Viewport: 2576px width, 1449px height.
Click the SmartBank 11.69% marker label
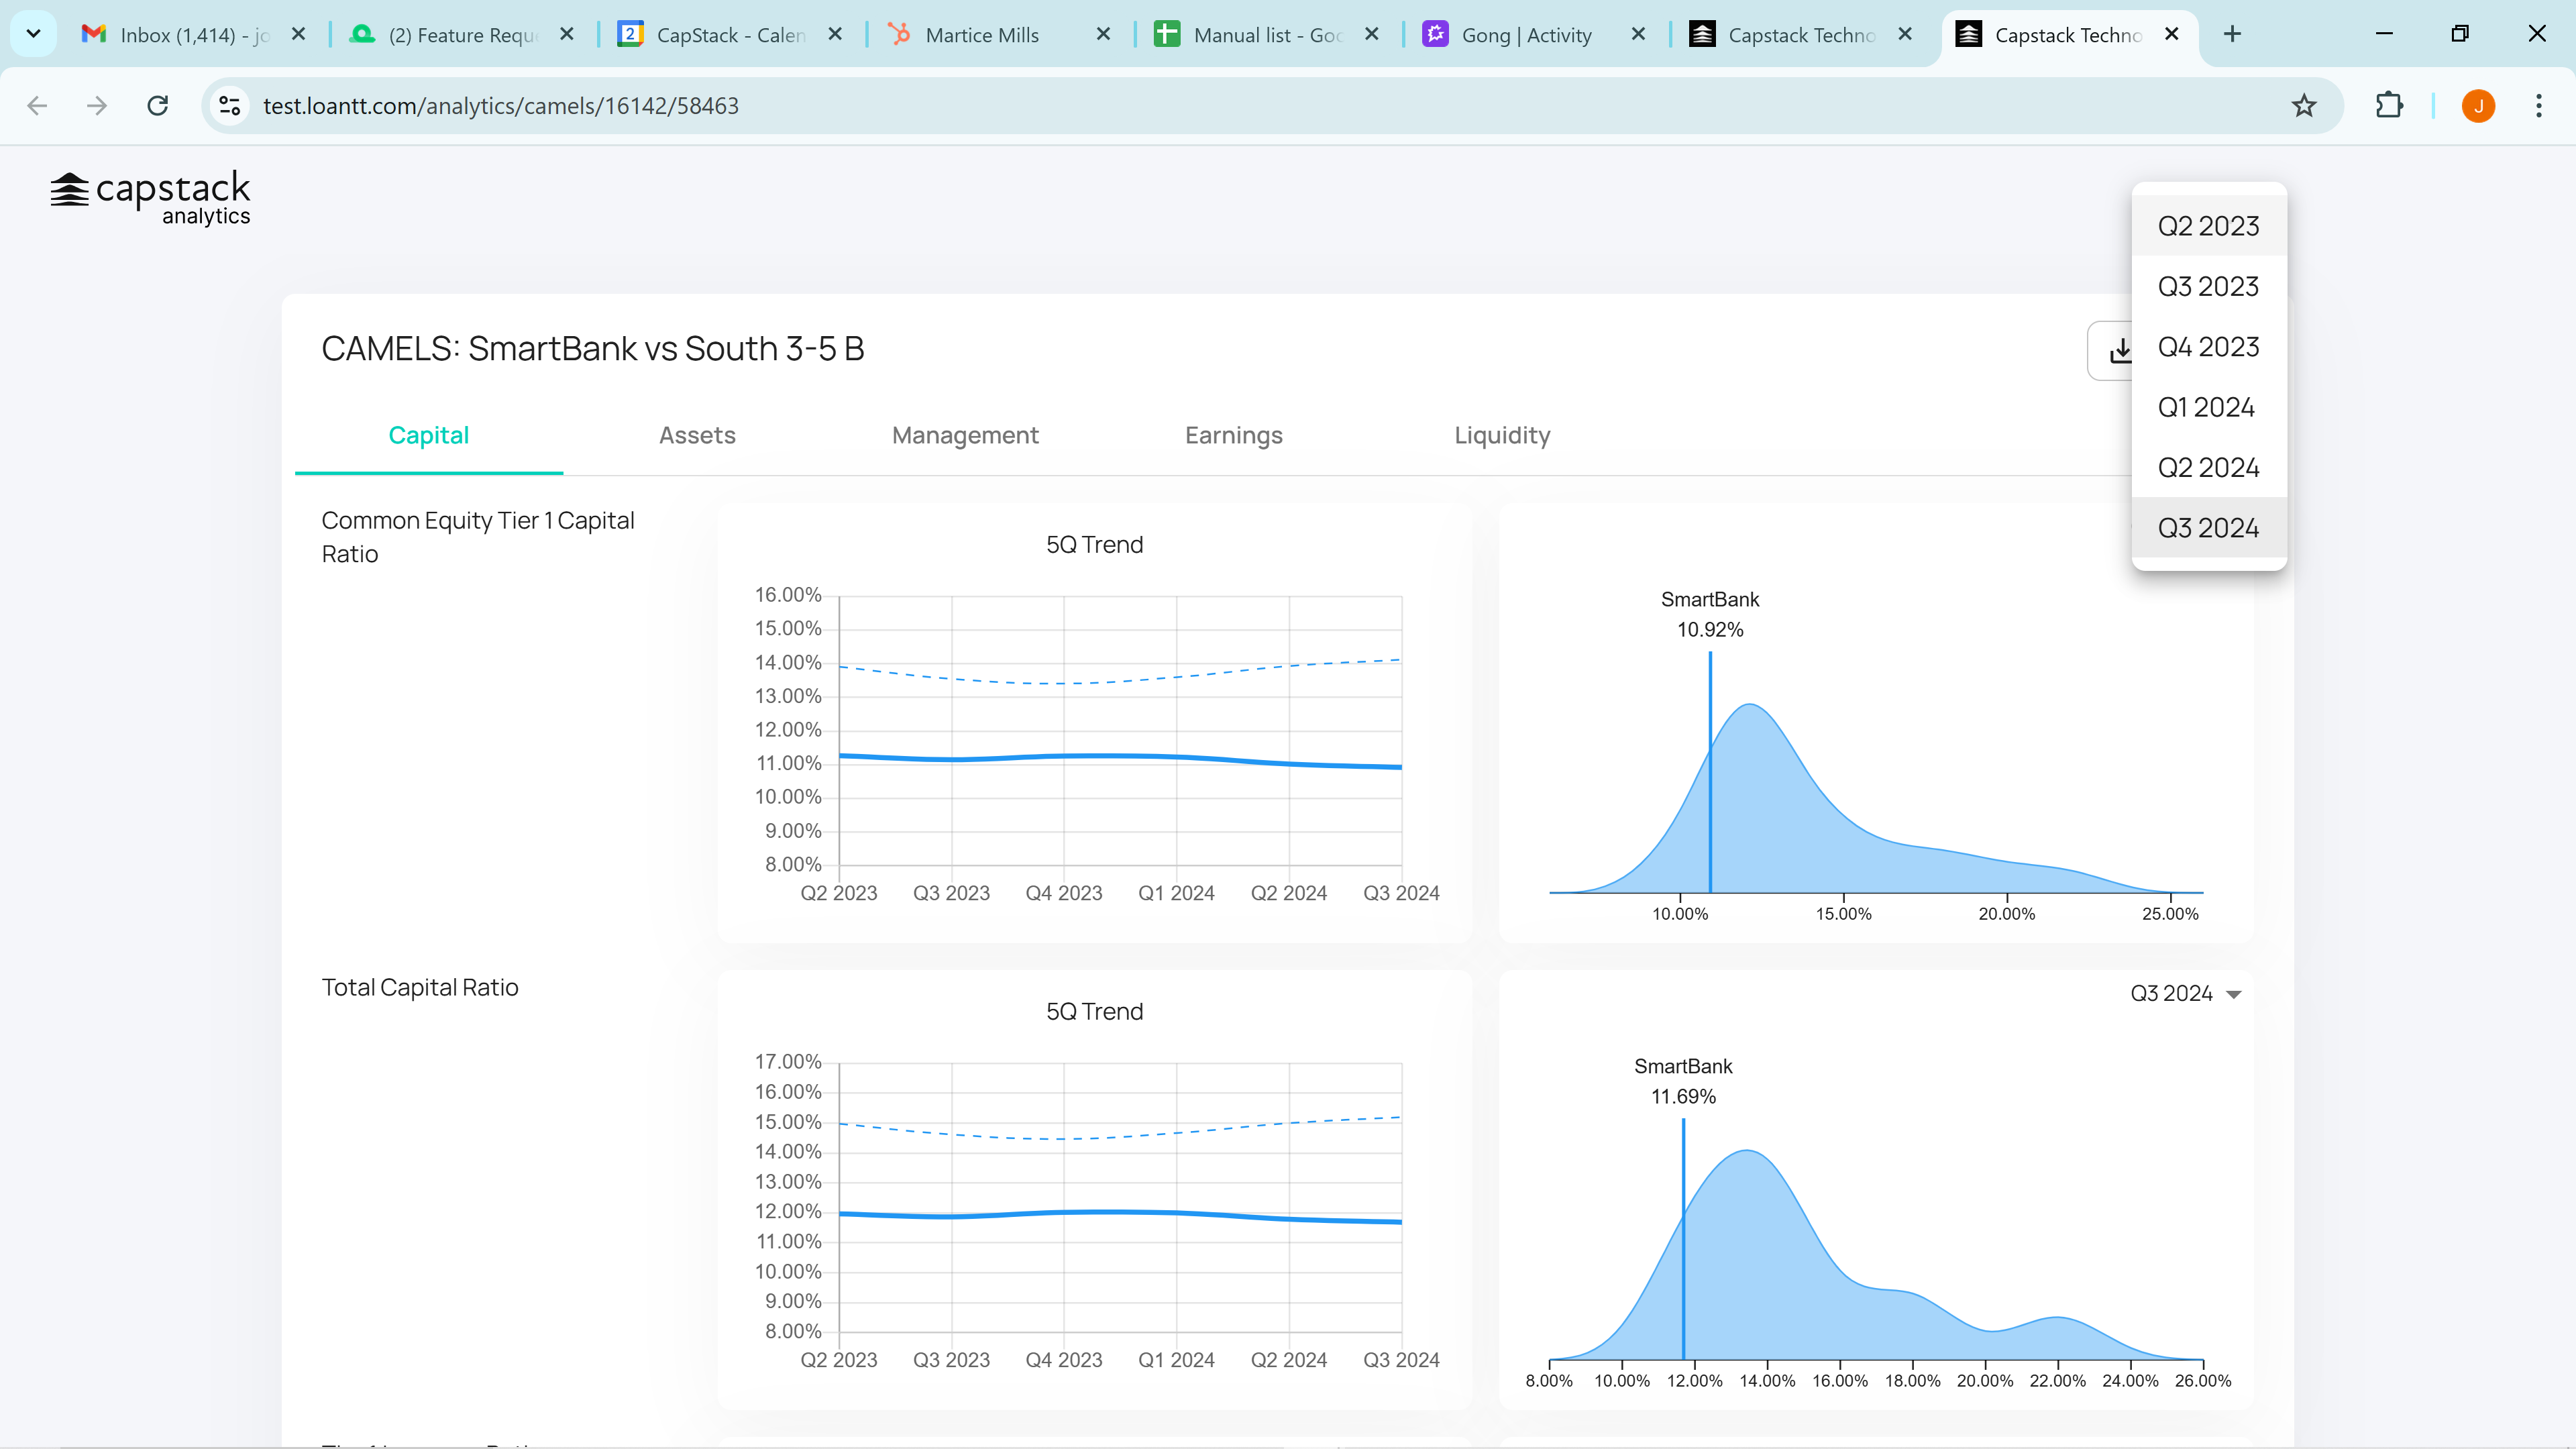(1683, 1081)
